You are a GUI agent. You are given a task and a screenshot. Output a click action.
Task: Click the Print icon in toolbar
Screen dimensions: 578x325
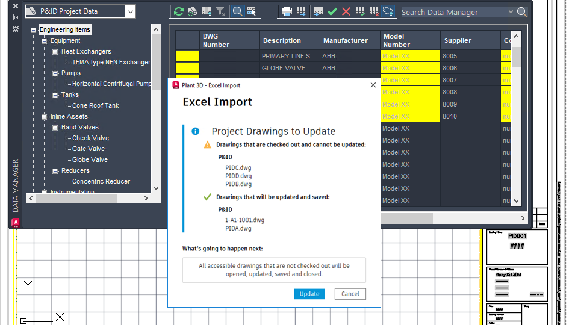[287, 11]
